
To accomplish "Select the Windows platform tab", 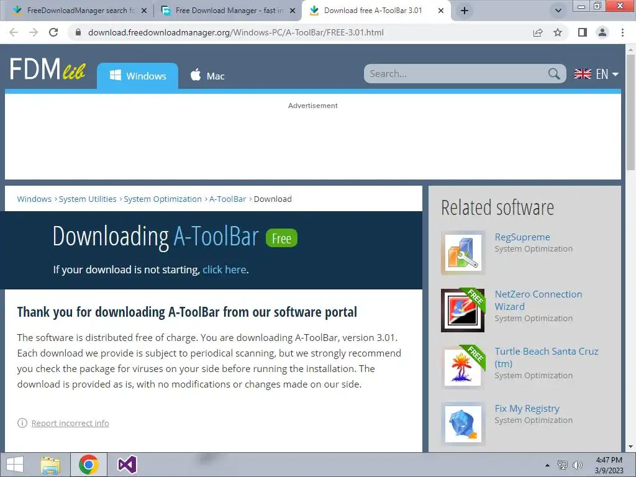I will pos(137,76).
